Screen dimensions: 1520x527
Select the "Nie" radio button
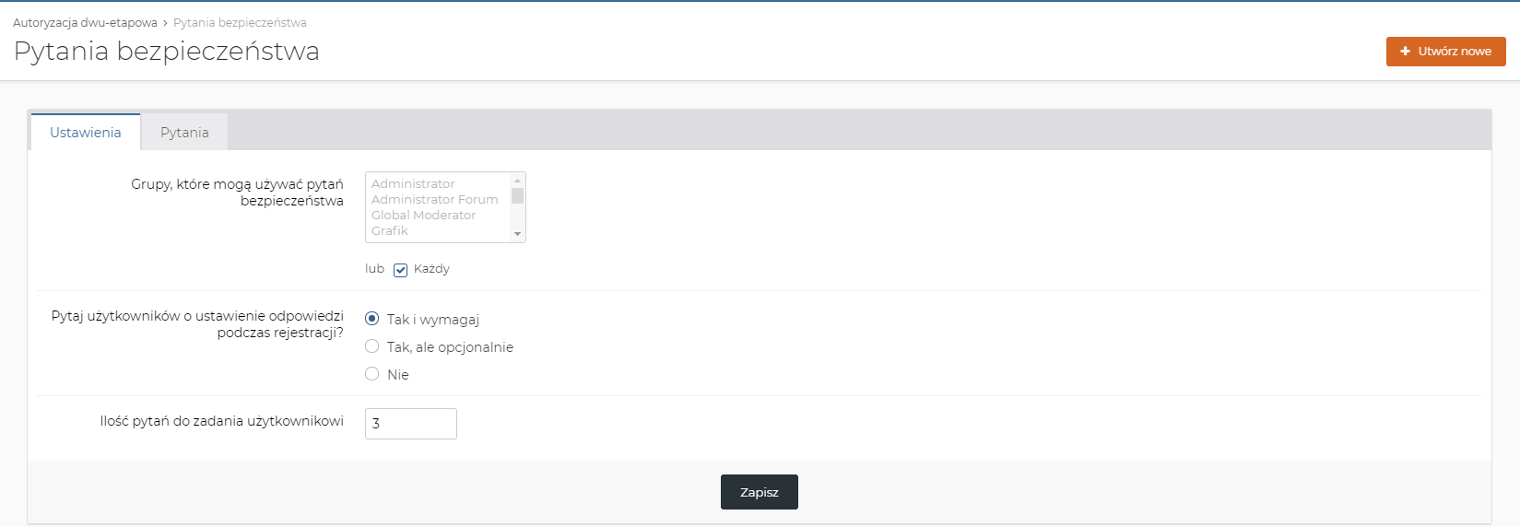click(x=372, y=374)
